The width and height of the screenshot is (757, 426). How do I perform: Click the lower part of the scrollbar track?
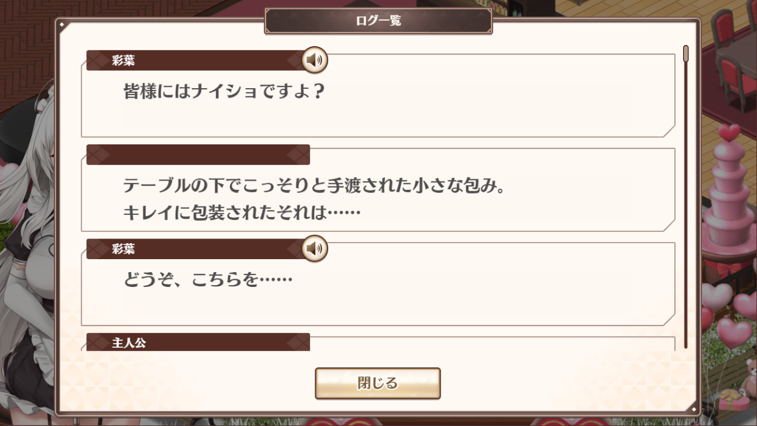[x=686, y=266]
